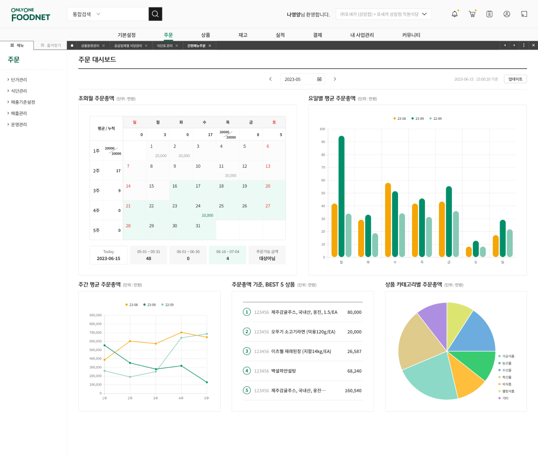The image size is (538, 455).
Task: Open the 재고 top menu
Action: coord(243,35)
